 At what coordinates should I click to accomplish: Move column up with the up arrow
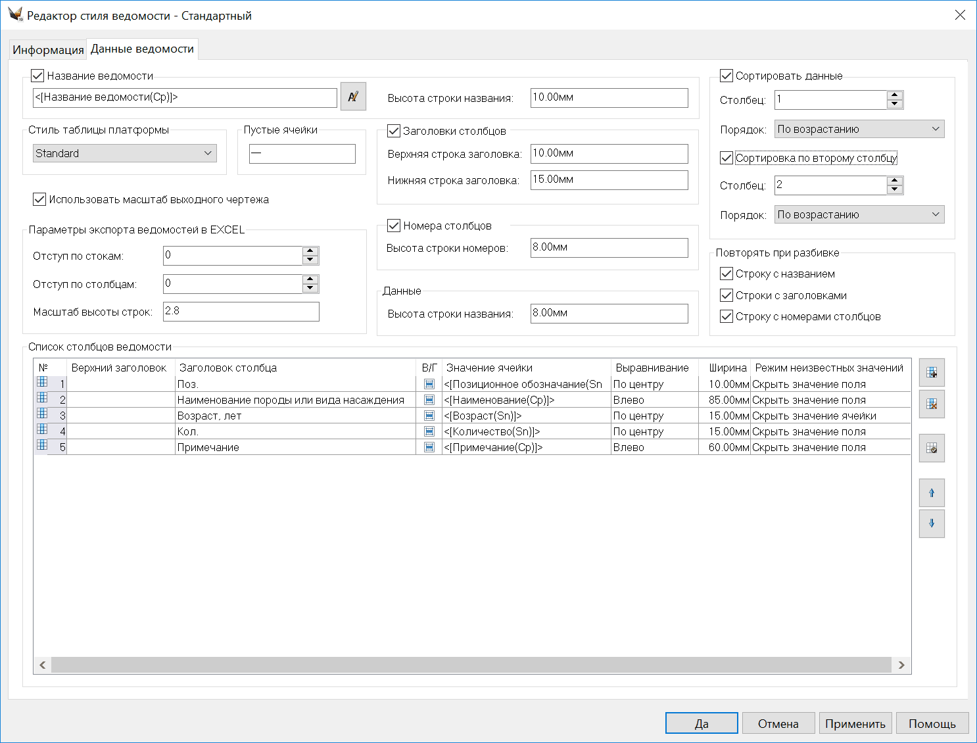932,492
